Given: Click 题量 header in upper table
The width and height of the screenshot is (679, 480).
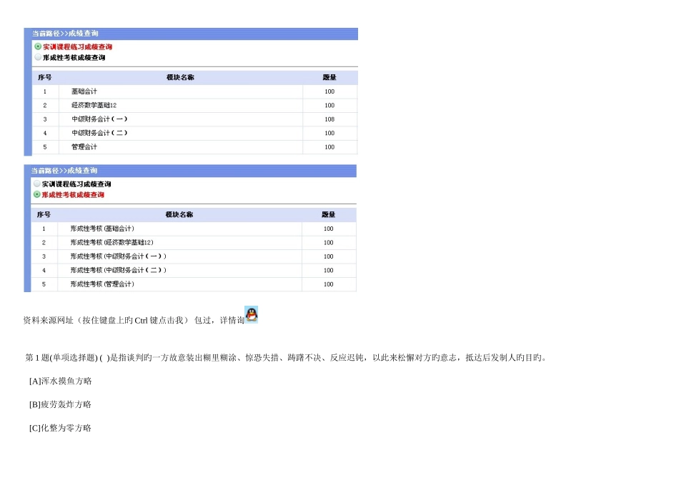Looking at the screenshot, I should (x=329, y=77).
